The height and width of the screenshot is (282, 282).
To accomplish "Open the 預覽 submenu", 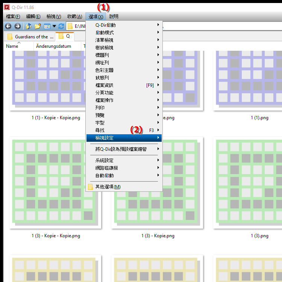I will (124, 115).
